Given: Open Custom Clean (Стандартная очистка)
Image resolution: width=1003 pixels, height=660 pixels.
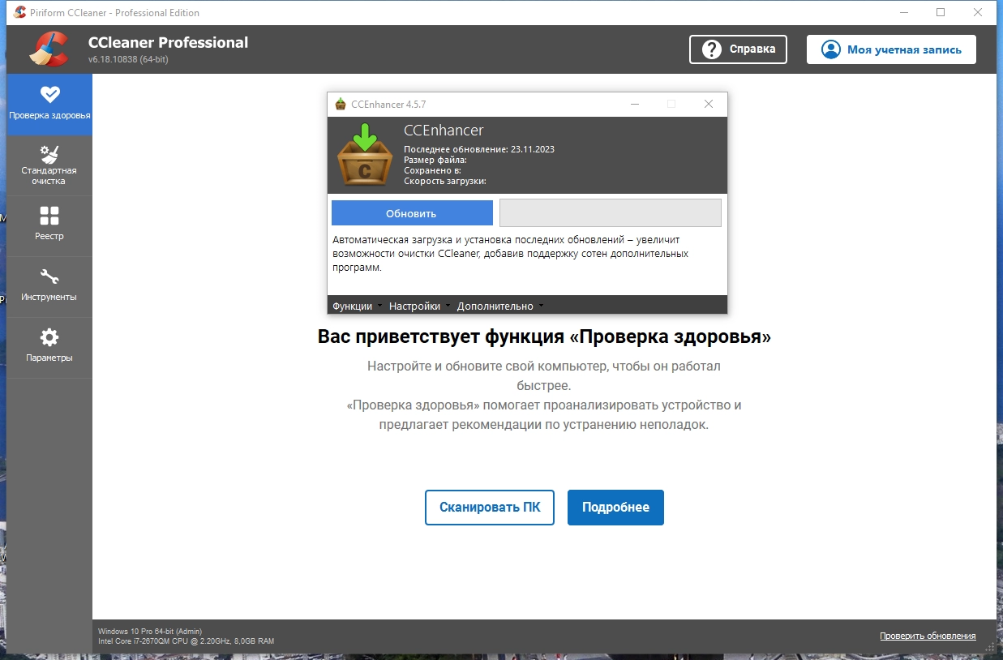Looking at the screenshot, I should (x=49, y=165).
